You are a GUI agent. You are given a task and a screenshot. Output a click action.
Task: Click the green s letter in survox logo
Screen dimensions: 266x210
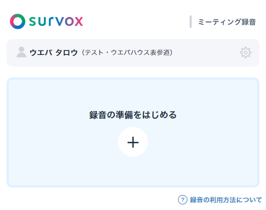pyautogui.click(x=33, y=21)
